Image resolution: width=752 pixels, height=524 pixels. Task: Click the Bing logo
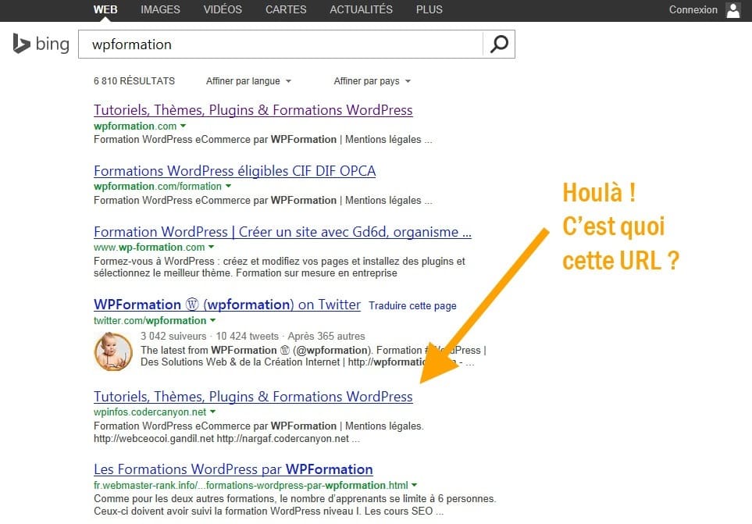click(x=41, y=44)
